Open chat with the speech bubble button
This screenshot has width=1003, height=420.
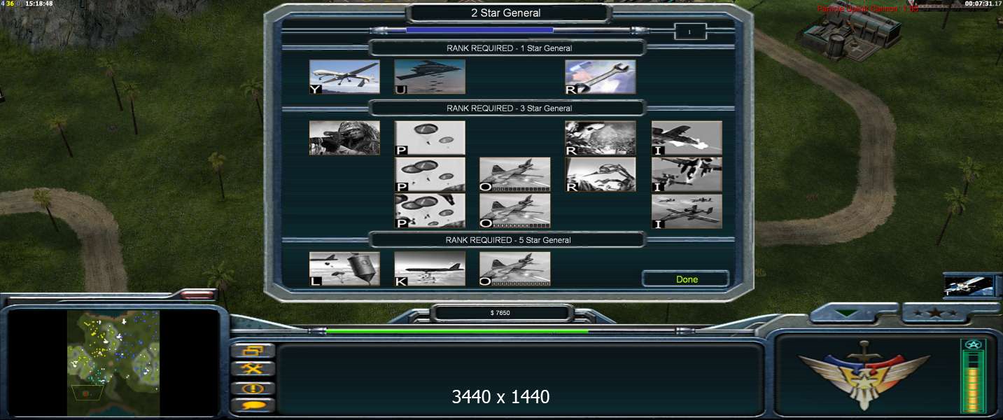point(252,405)
